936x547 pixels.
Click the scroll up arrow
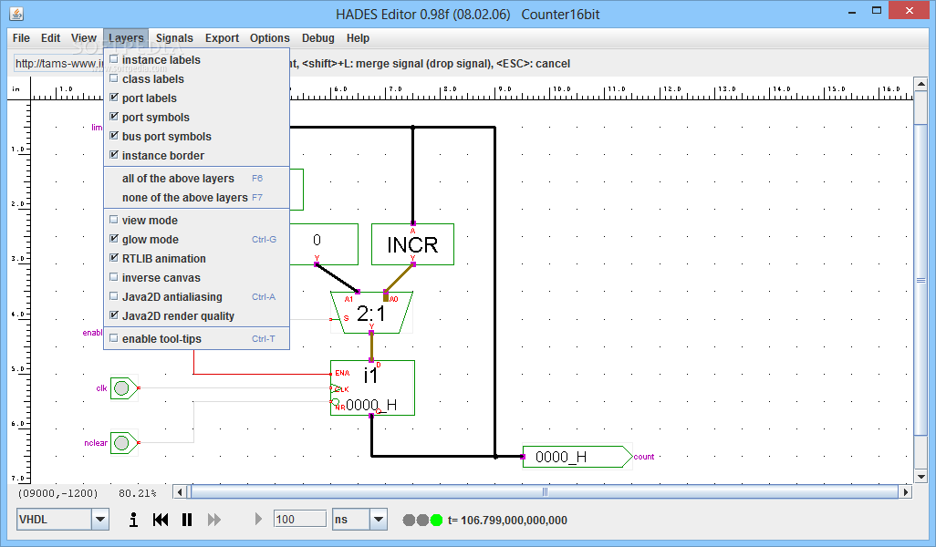pos(921,84)
